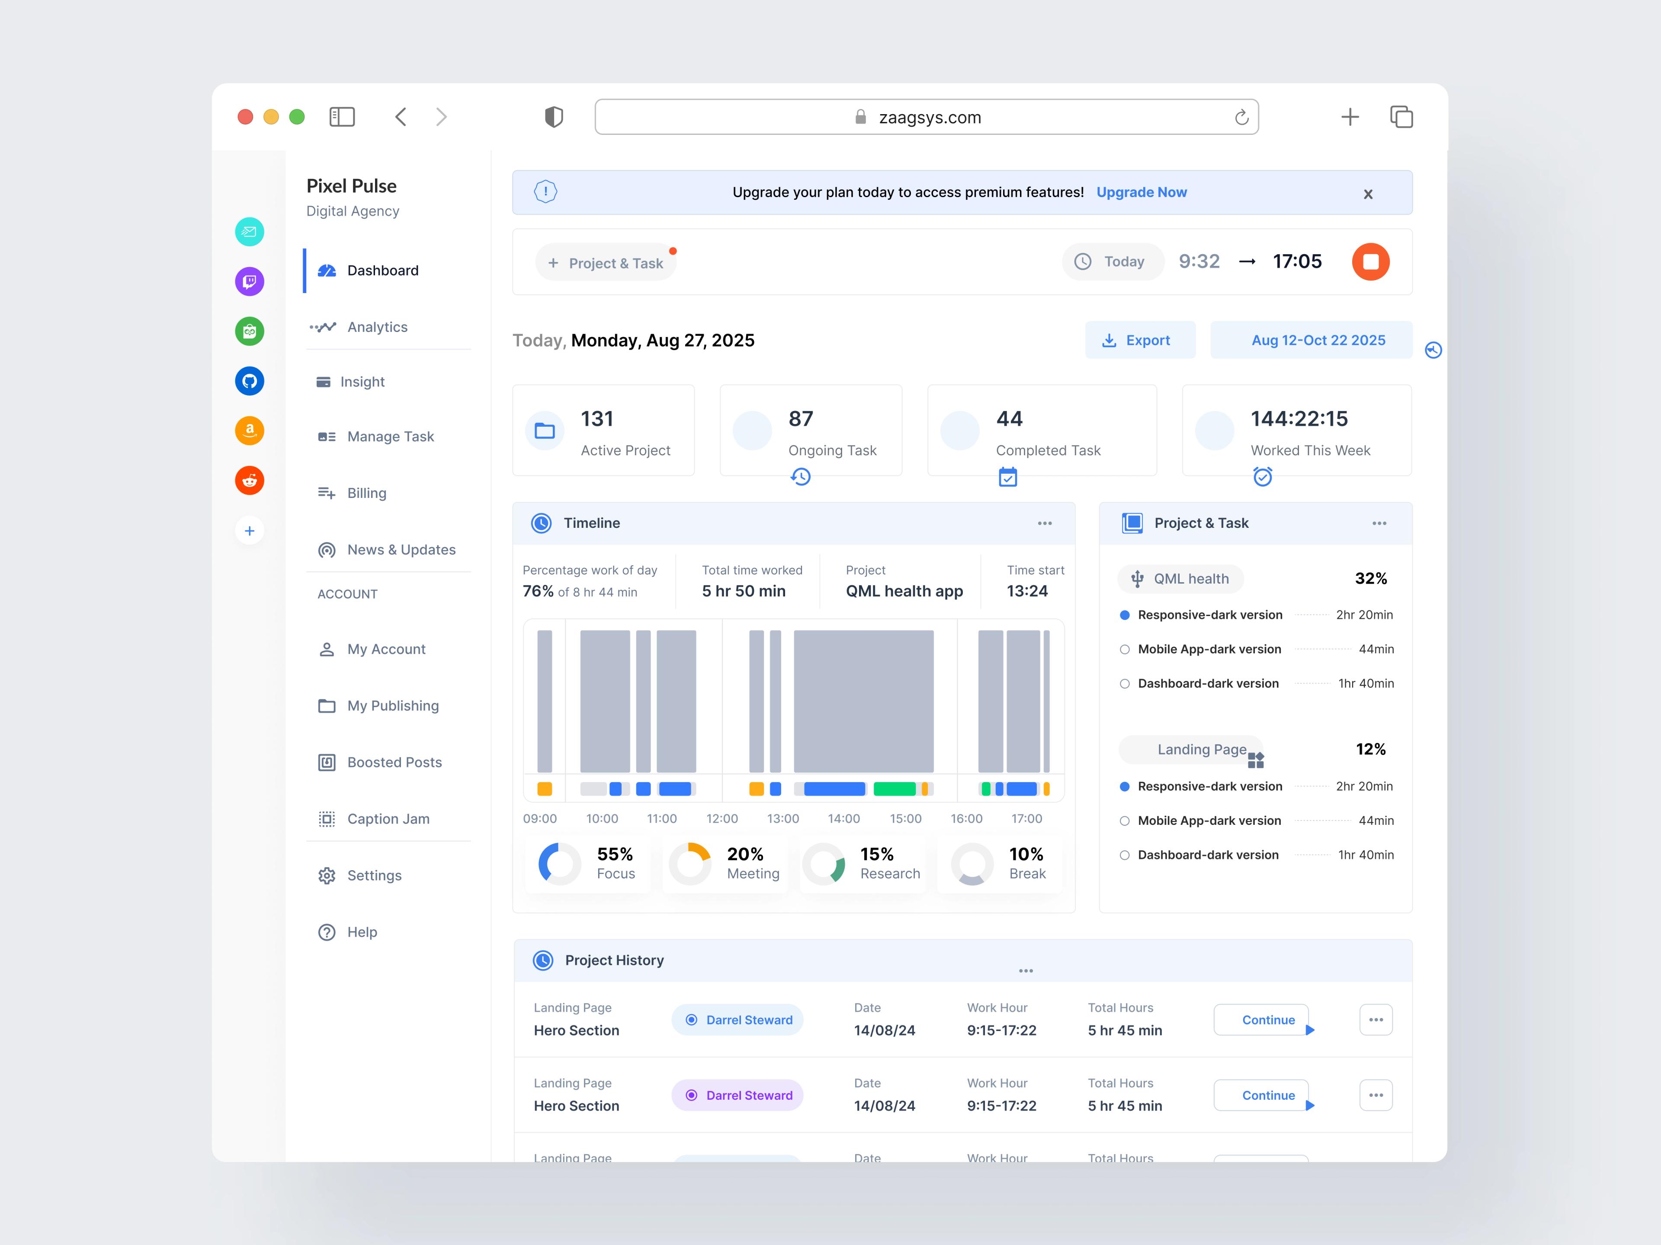Click the blue Darrel Steward assignee chip
This screenshot has width=1661, height=1245.
[x=738, y=1020]
